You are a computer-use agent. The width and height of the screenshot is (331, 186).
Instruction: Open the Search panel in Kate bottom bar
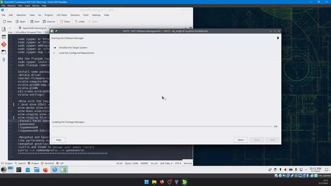click(20, 163)
